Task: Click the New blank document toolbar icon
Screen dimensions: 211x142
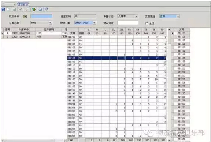Action: (8, 9)
